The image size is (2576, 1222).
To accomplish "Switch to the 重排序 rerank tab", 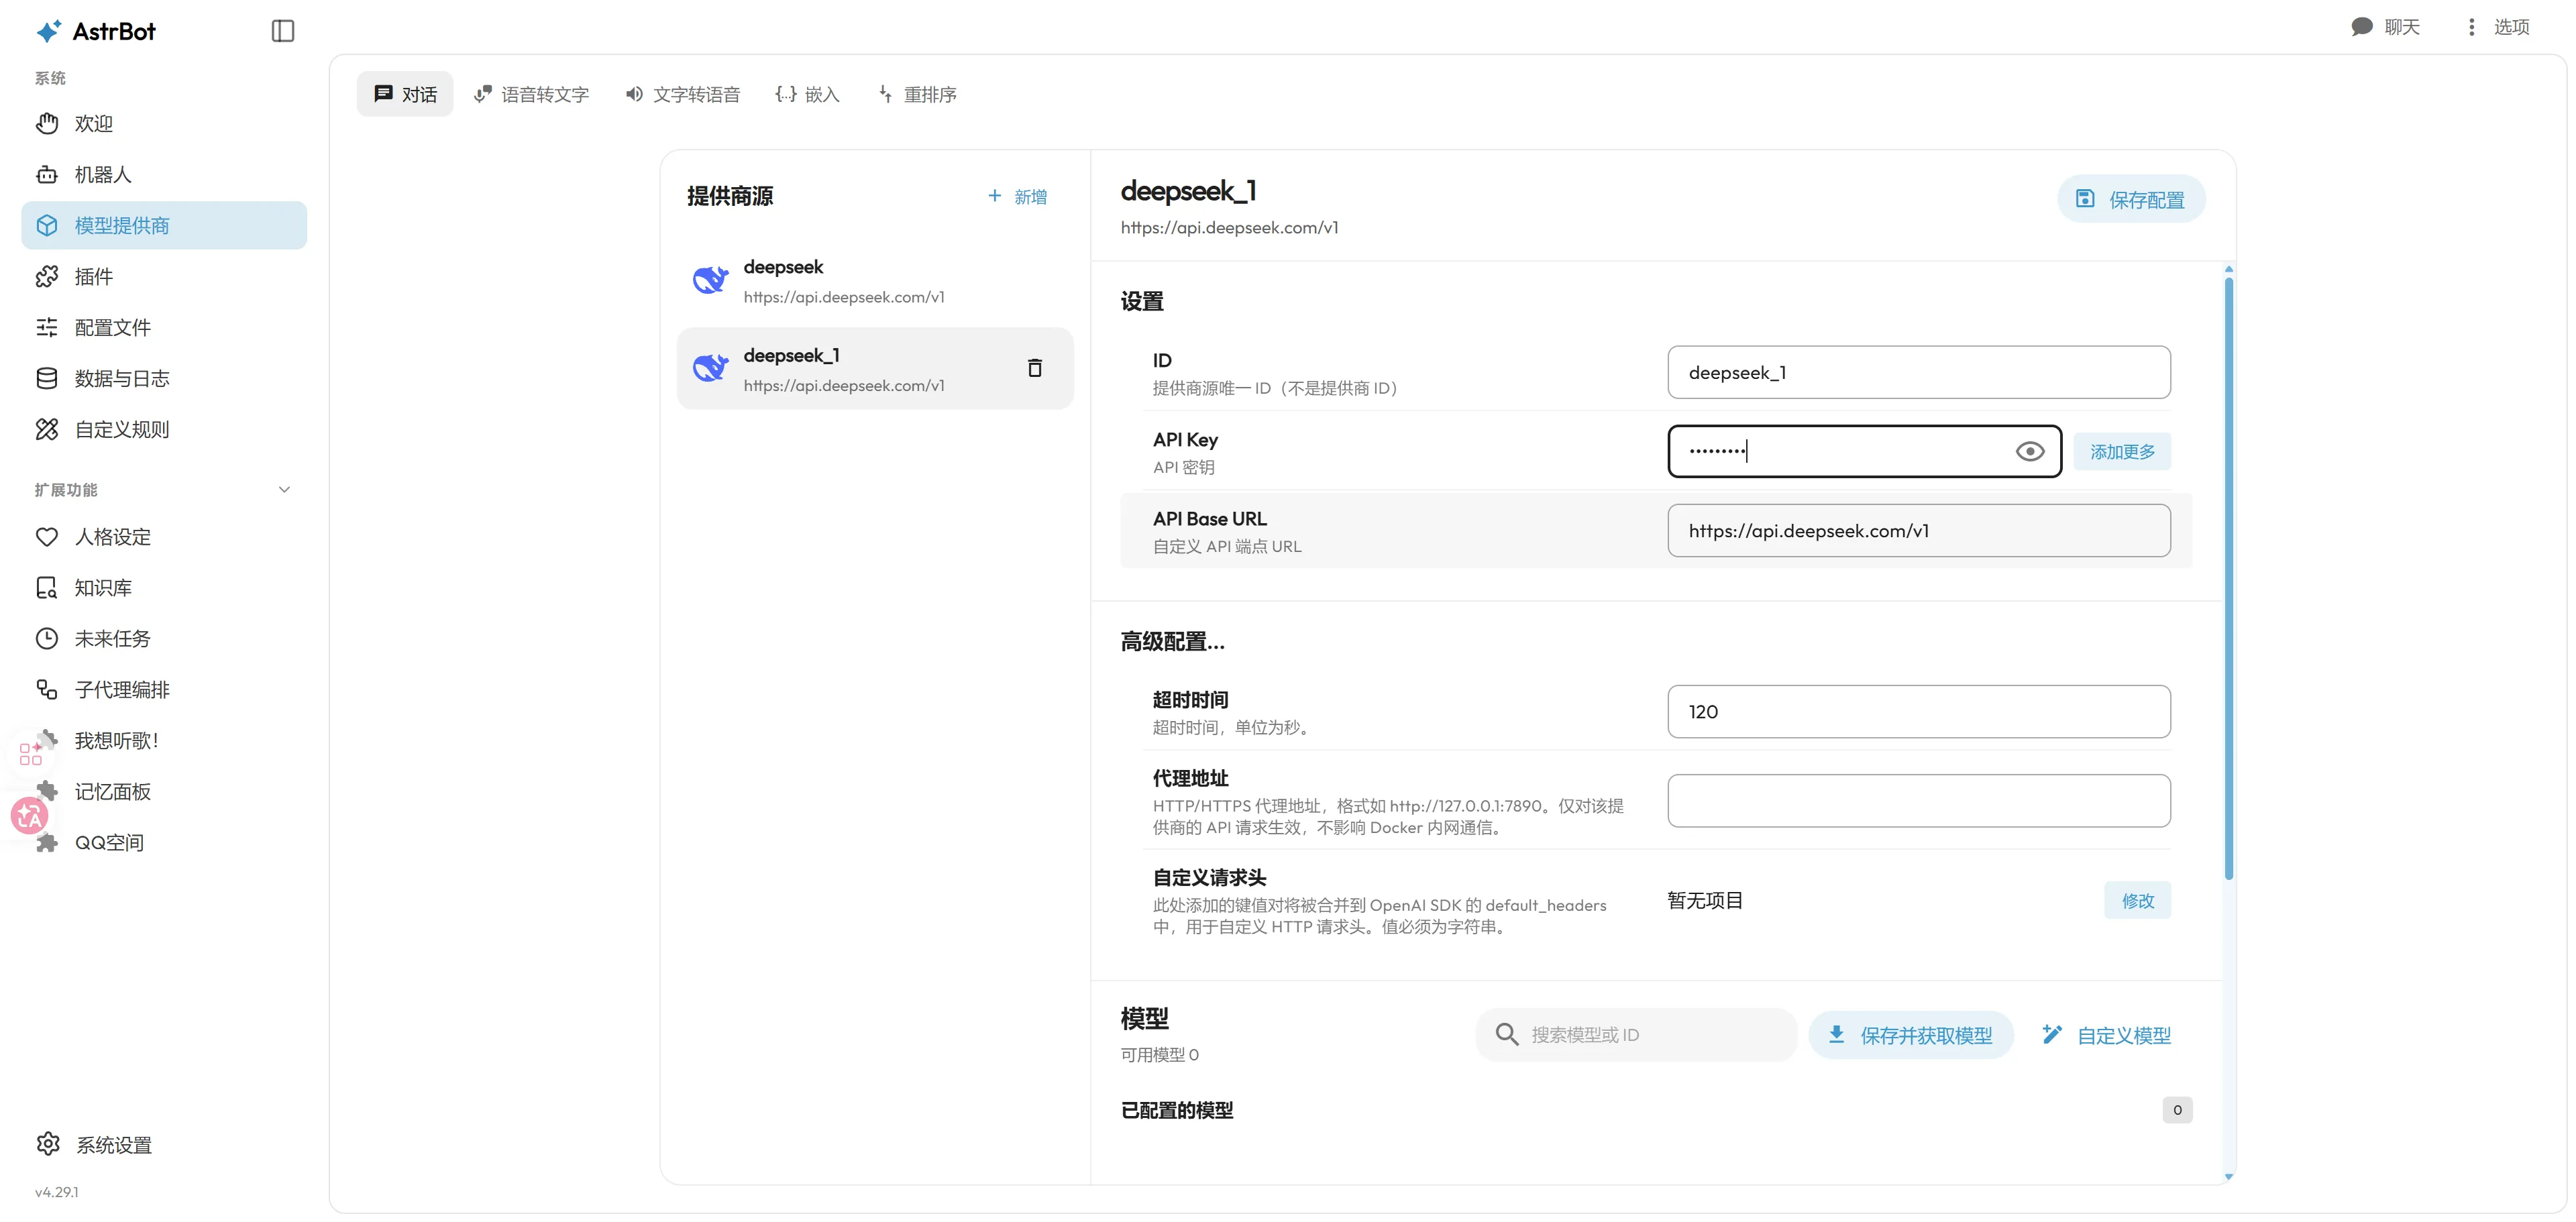I will [x=917, y=94].
